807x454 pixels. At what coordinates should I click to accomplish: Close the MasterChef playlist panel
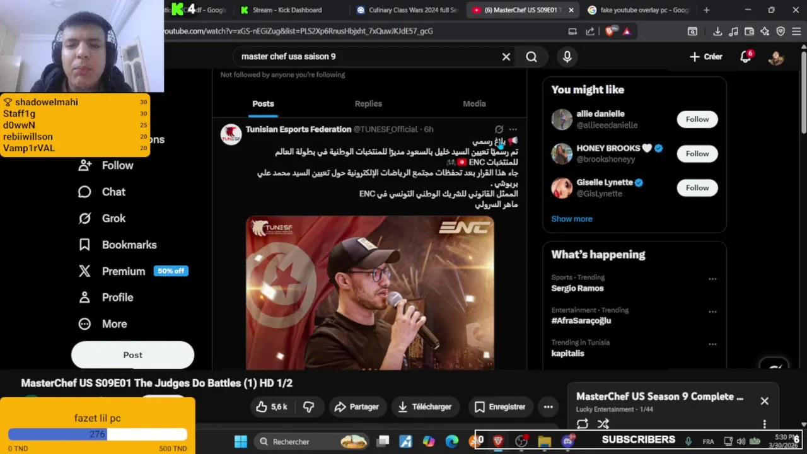pos(764,401)
